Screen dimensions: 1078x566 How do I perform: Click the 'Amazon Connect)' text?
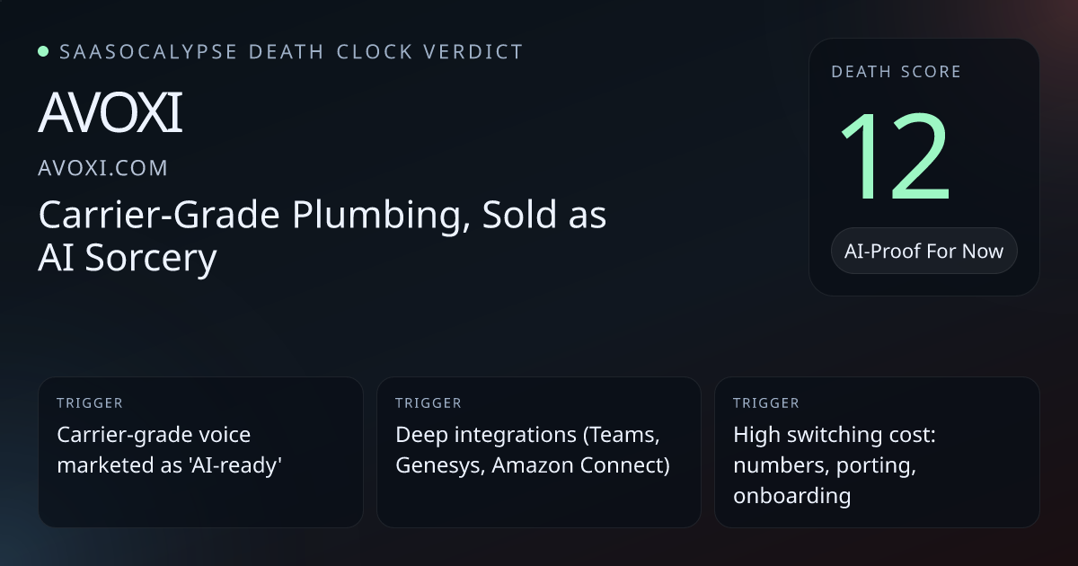pyautogui.click(x=580, y=465)
